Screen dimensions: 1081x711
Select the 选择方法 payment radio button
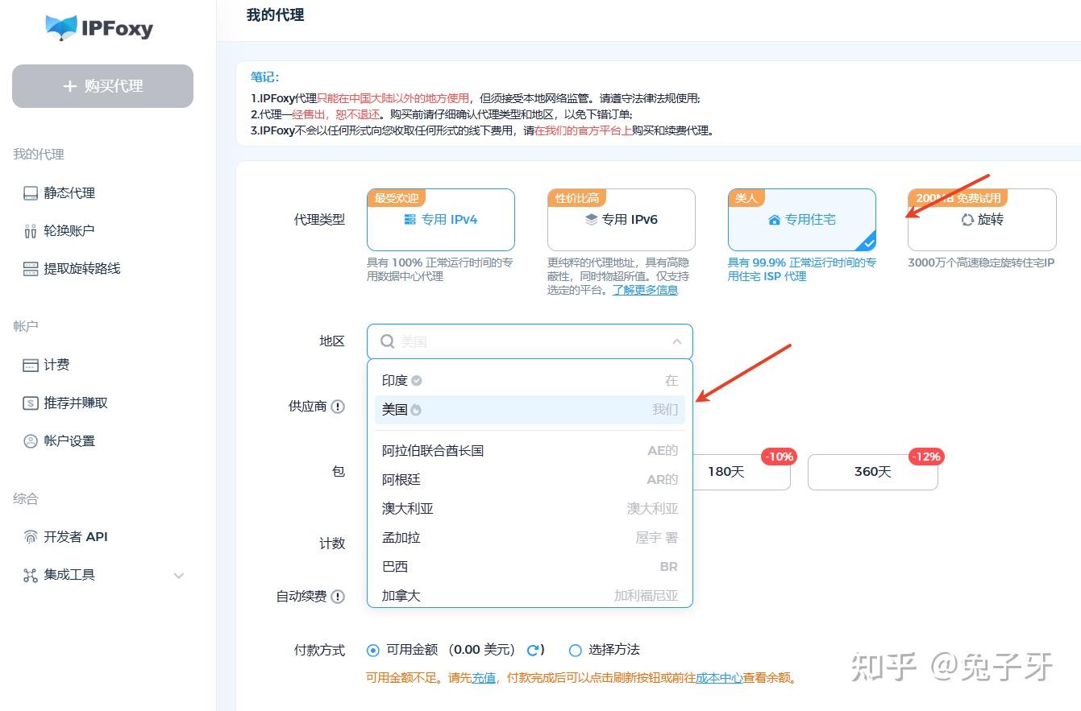tap(575, 650)
